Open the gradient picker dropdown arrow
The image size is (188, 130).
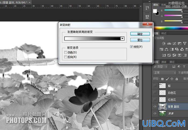click(122, 38)
